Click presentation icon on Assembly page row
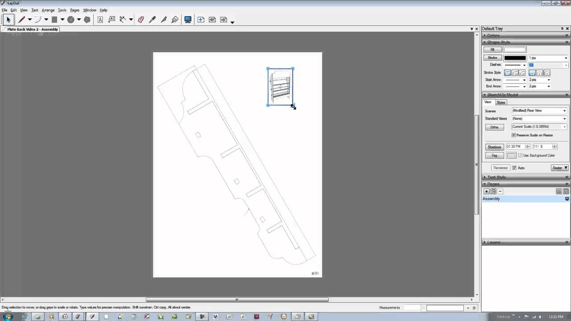 (x=567, y=199)
